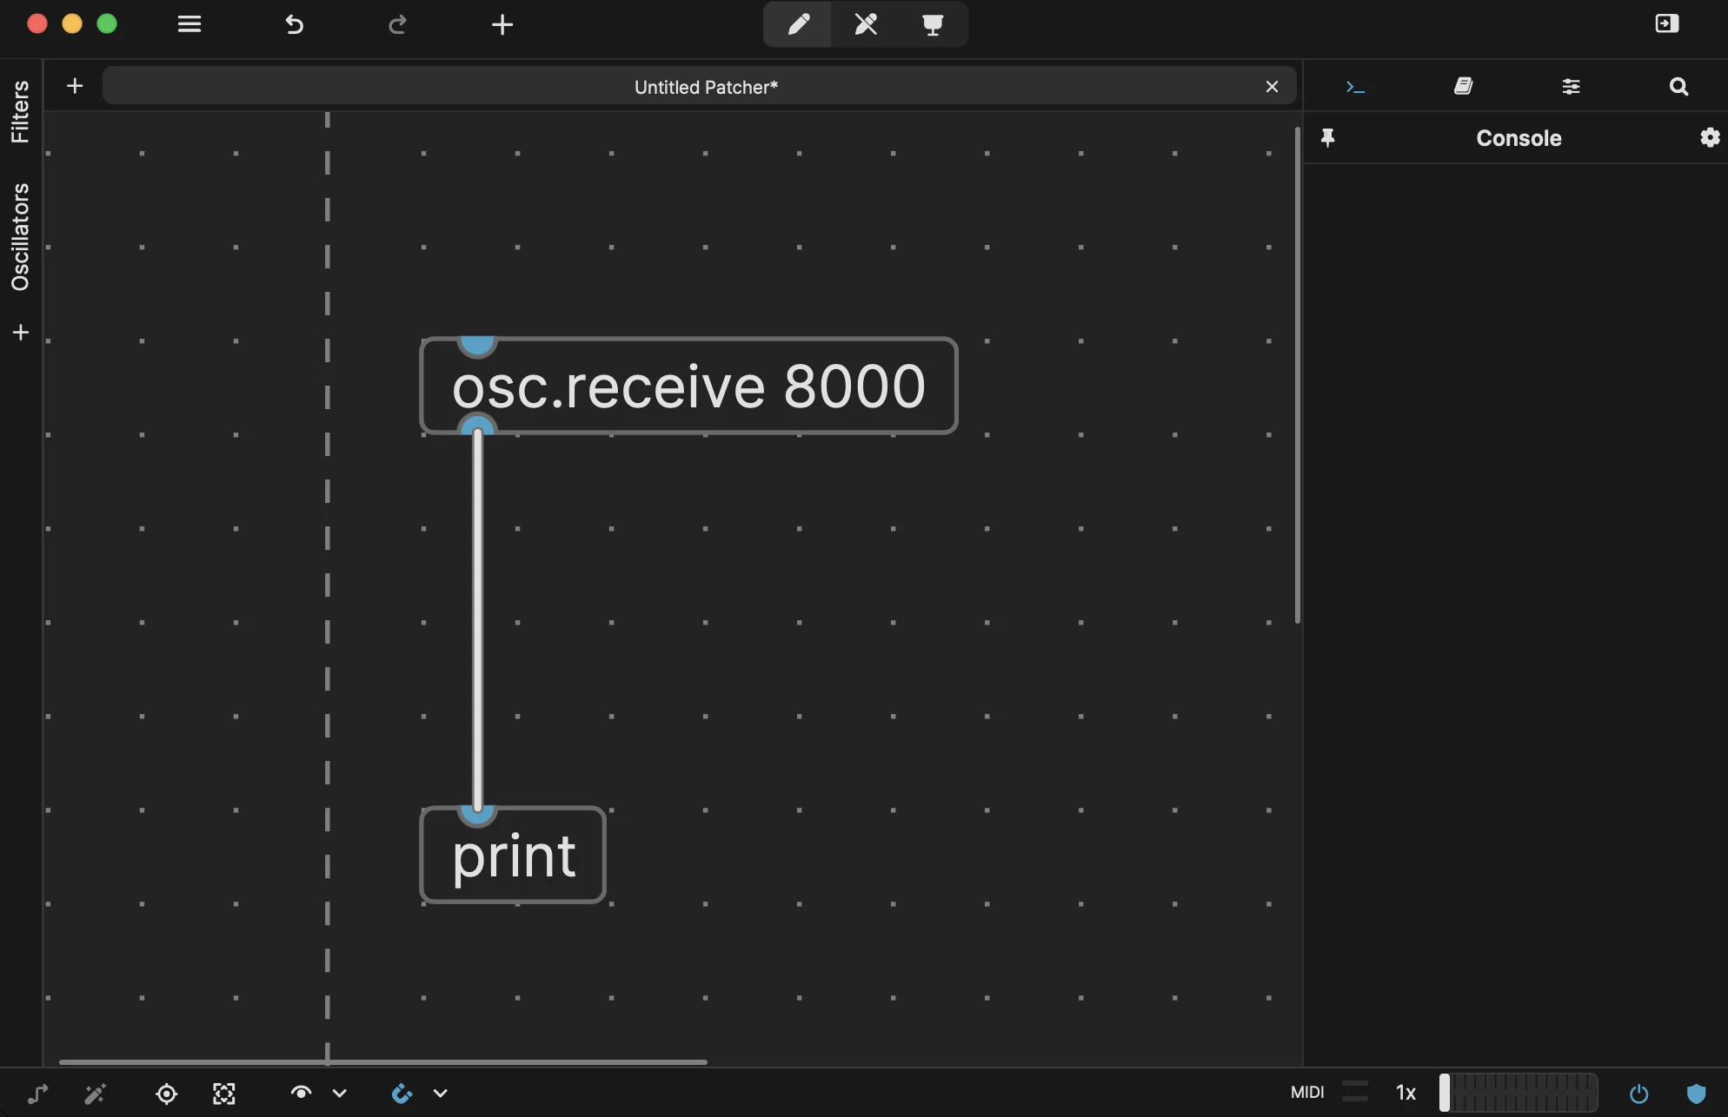Click the shield safety icon
The width and height of the screenshot is (1728, 1117).
tap(1696, 1093)
